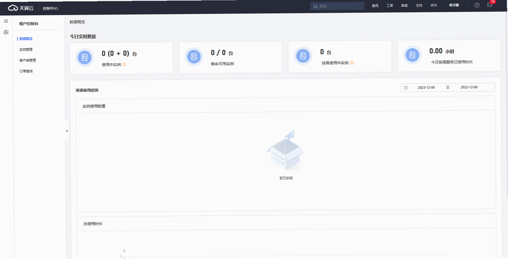This screenshot has height=259, width=508.
Task: Click 费用 in the top navigation
Action: tap(375, 6)
